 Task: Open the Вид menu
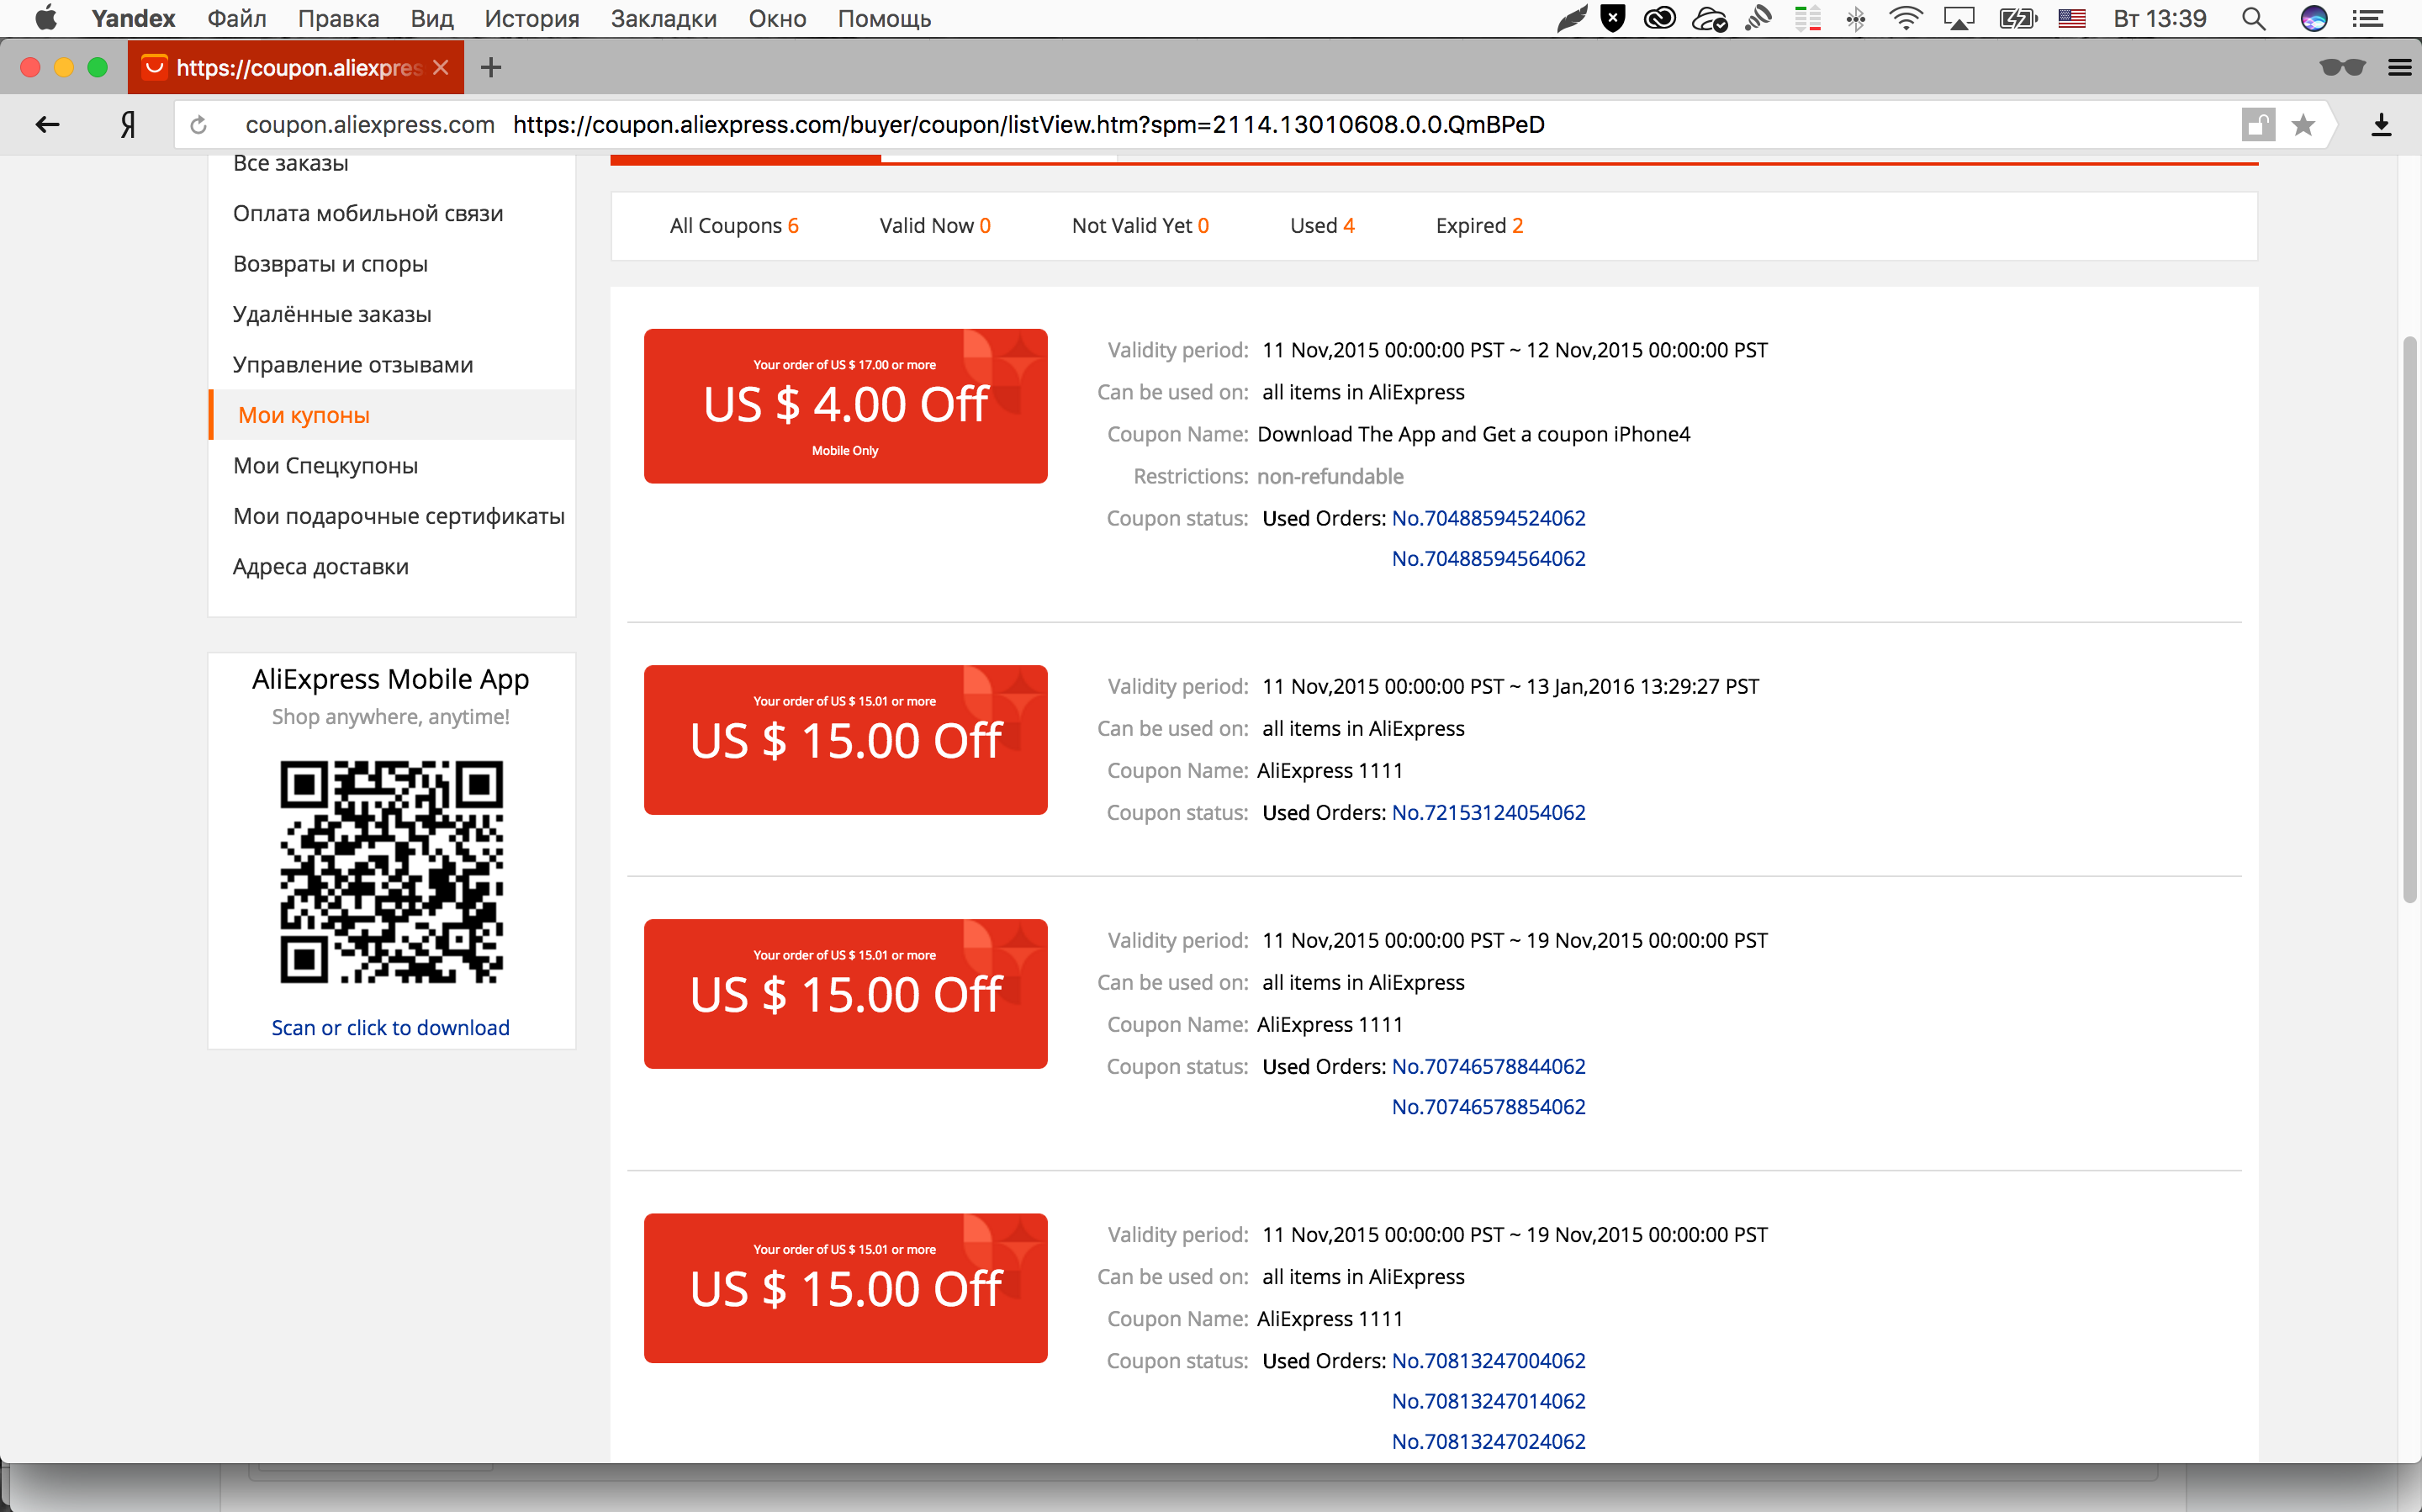click(432, 18)
